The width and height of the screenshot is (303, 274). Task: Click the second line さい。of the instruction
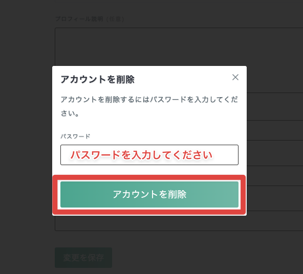pyautogui.click(x=70, y=113)
